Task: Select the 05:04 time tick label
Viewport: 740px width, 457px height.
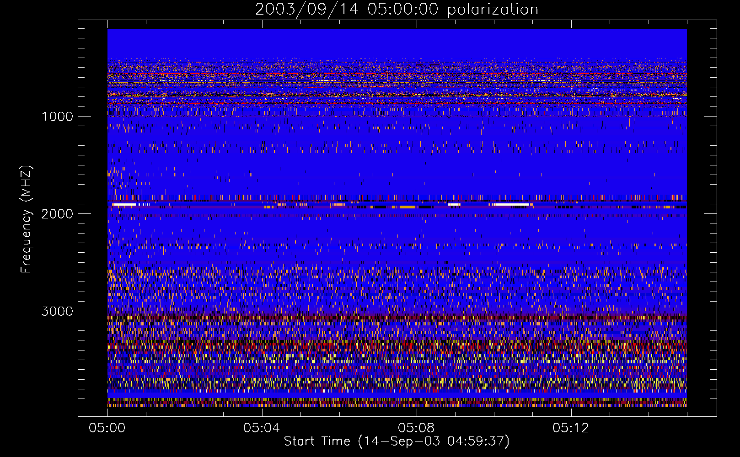Action: (262, 428)
